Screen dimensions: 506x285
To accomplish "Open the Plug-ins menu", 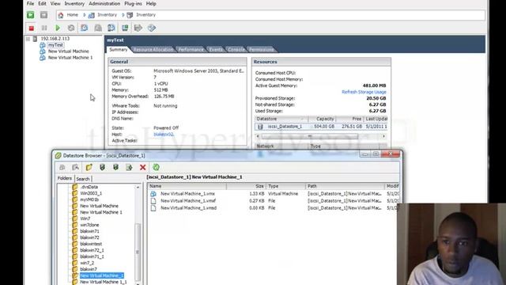I will (x=133, y=3).
